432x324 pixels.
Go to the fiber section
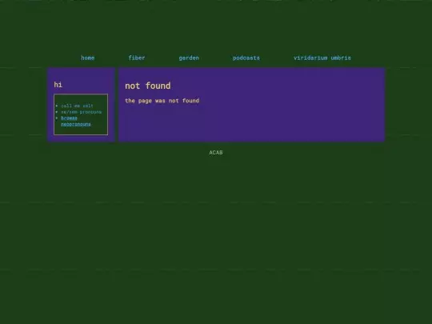point(137,58)
